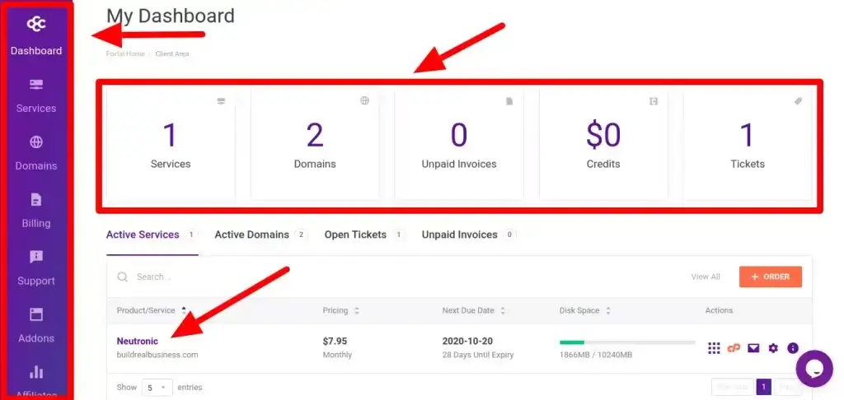Open the Support sidebar icon
This screenshot has width=844, height=400.
[x=36, y=258]
